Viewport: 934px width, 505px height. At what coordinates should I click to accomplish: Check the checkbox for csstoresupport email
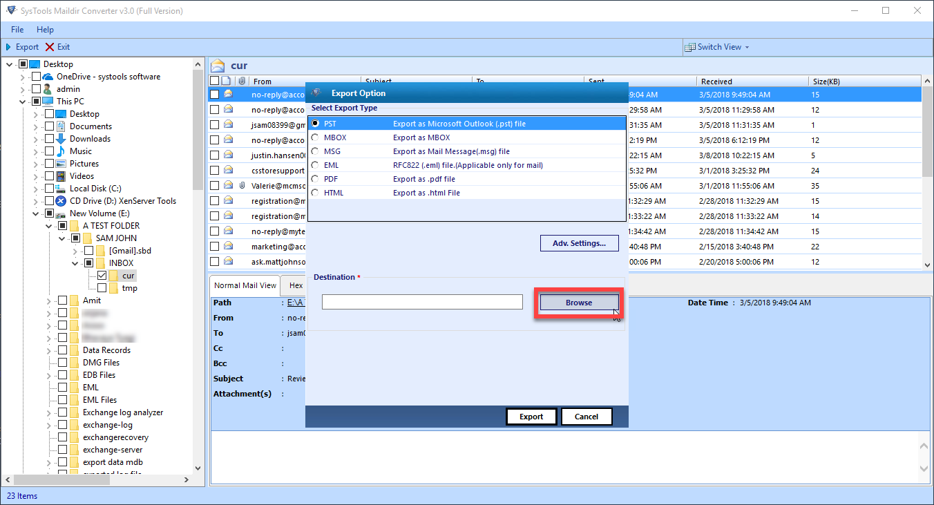(x=214, y=170)
